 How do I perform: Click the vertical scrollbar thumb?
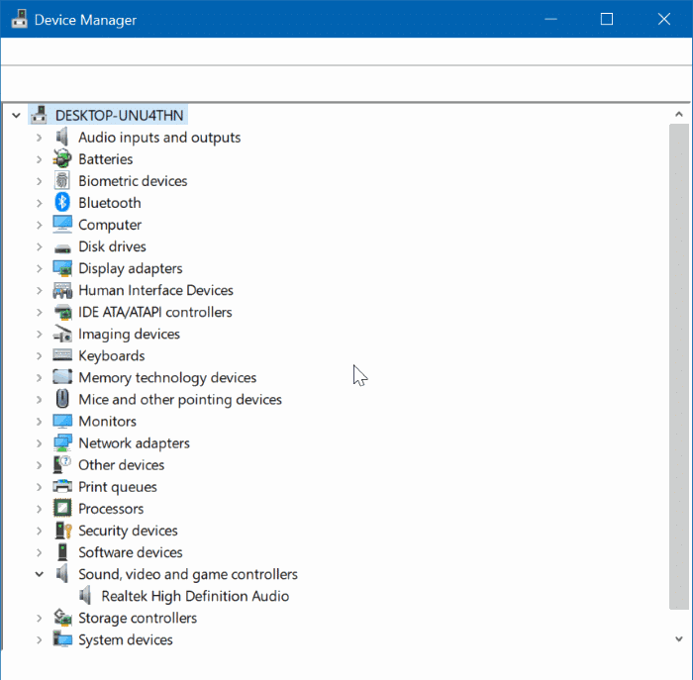pyautogui.click(x=679, y=366)
